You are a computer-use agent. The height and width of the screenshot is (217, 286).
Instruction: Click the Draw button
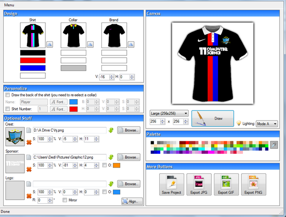213,118
